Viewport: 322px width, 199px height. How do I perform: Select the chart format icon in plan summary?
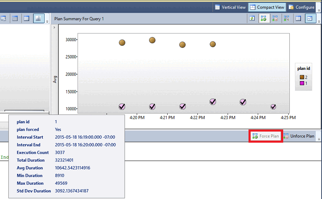(x=309, y=19)
